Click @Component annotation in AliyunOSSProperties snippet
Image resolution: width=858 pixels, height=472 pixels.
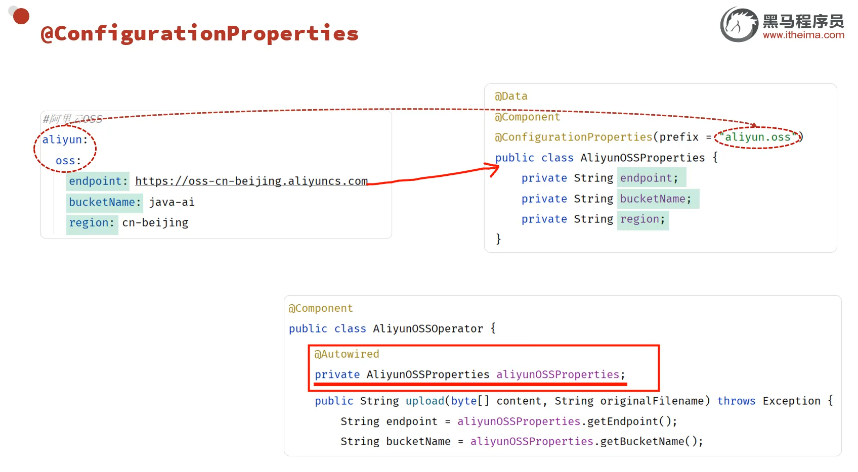click(x=527, y=117)
